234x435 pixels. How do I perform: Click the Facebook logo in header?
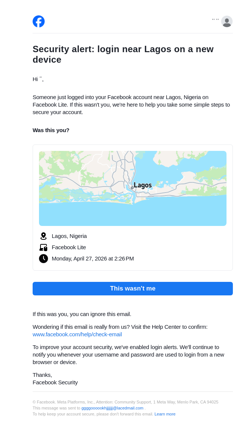point(39,21)
